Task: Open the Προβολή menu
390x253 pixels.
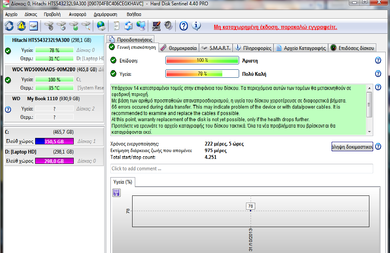Action: coord(52,14)
